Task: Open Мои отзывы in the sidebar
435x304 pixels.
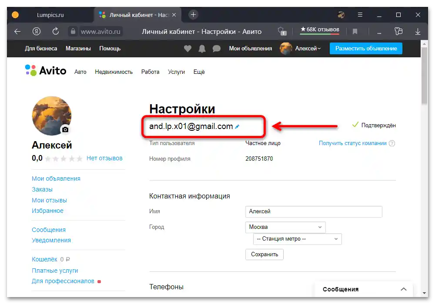Action: tap(50, 201)
